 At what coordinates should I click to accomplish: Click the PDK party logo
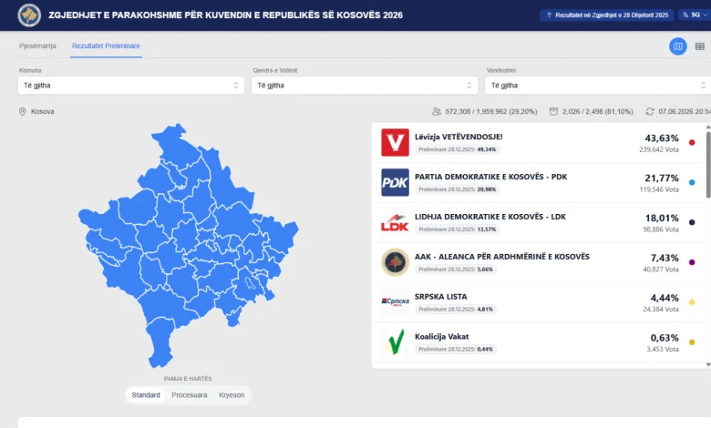pos(395,182)
